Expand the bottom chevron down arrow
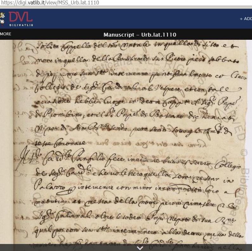252x251 pixels. tap(140, 248)
